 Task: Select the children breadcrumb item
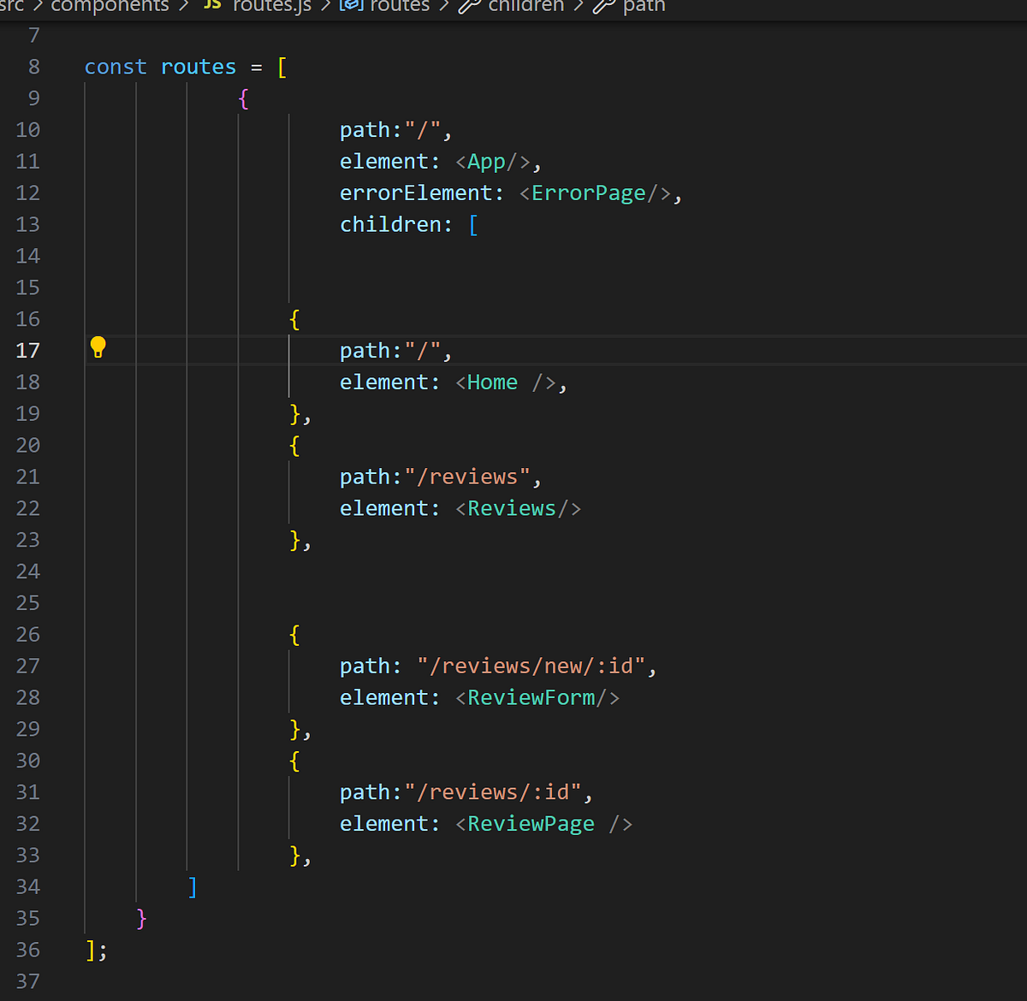(525, 7)
